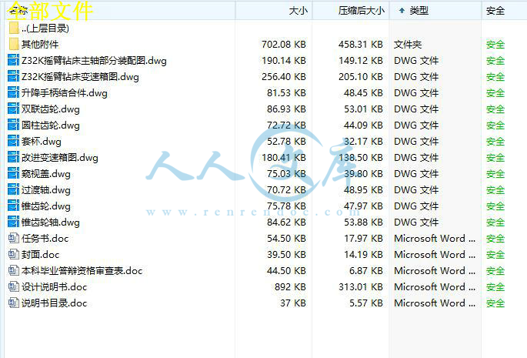
Task: Go up via ..(上层目录) entry name
Action: [x=45, y=28]
